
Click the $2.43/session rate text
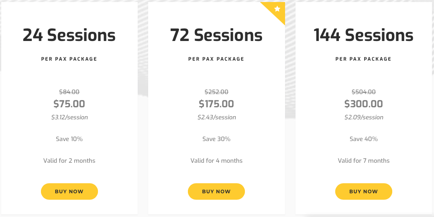pyautogui.click(x=216, y=117)
